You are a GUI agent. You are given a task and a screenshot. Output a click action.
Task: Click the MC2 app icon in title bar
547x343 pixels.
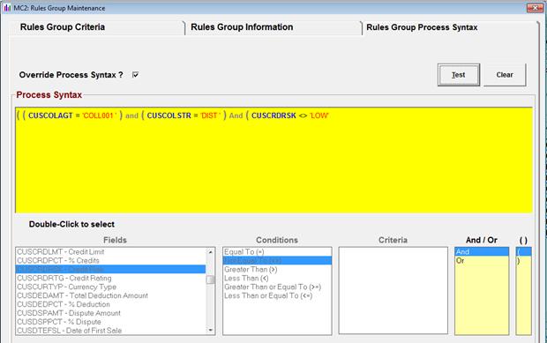7,8
